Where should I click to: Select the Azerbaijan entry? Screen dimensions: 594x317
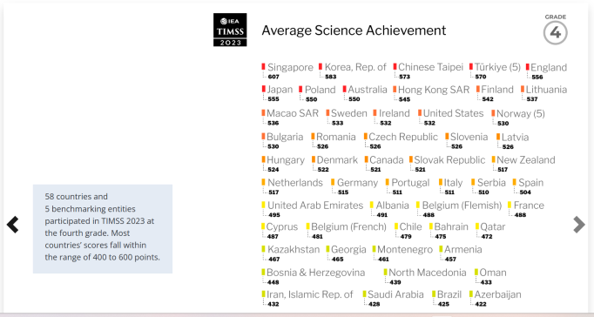tap(497, 294)
